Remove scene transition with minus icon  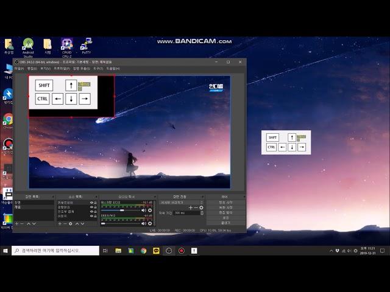point(196,207)
